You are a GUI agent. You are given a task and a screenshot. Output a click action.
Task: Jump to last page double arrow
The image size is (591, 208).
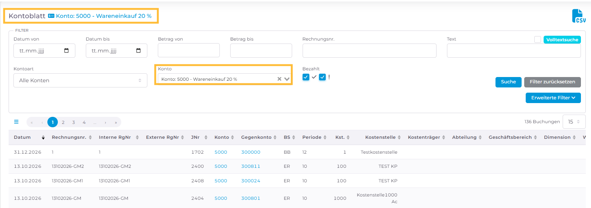[x=116, y=122]
